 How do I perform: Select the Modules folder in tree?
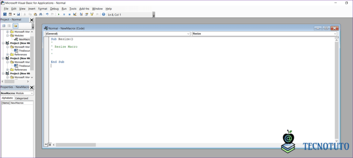(19, 36)
